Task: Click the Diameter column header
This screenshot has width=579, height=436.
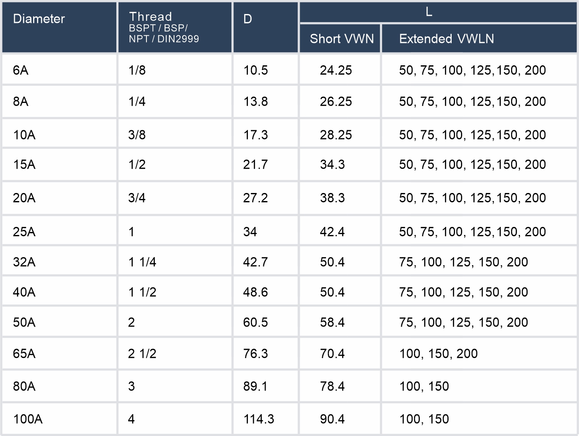Action: 39,19
